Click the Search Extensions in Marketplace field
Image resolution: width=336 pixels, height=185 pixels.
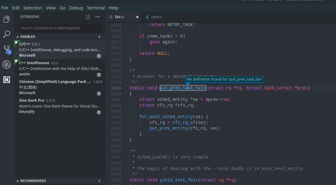pyautogui.click(x=60, y=28)
